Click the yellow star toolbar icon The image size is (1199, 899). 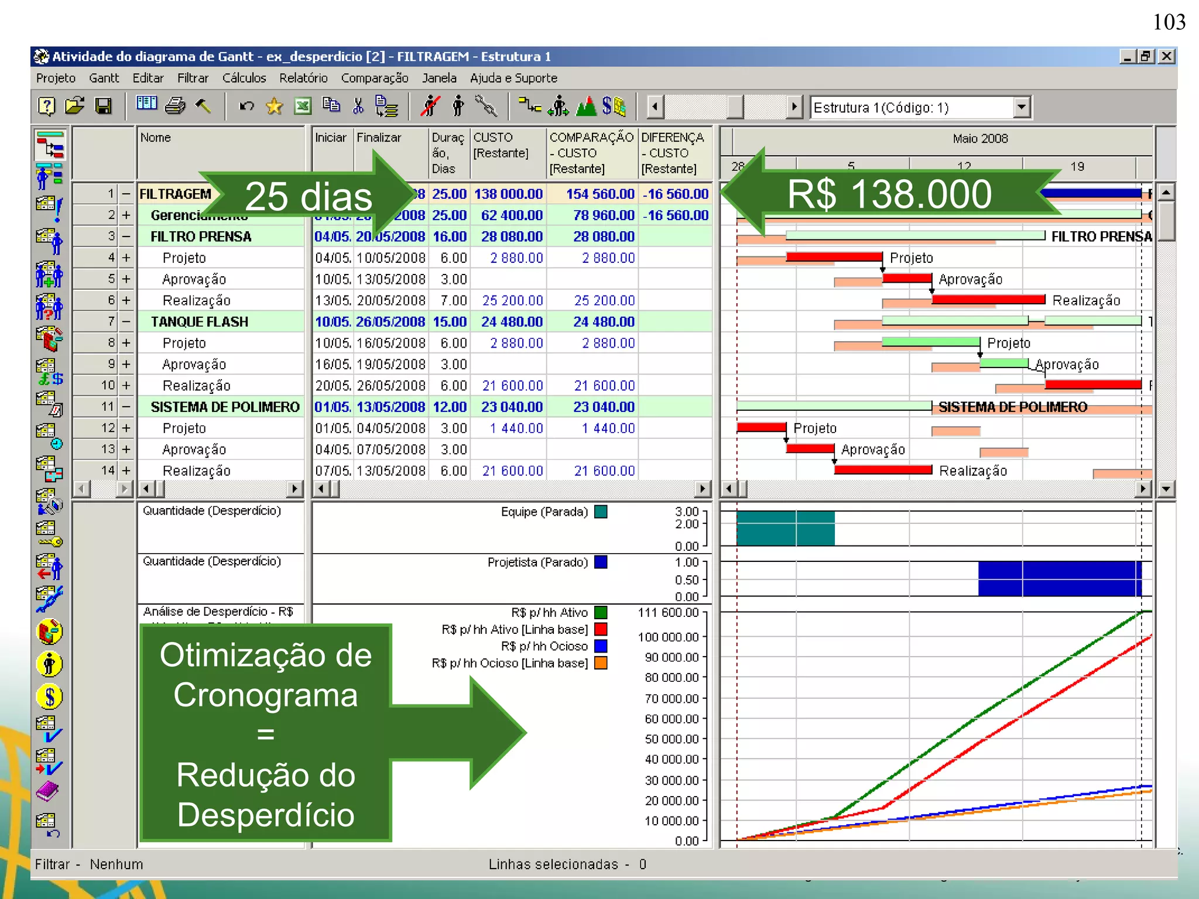coord(274,106)
